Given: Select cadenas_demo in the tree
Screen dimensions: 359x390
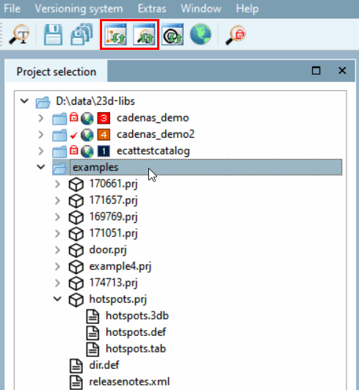Looking at the screenshot, I should (x=153, y=118).
